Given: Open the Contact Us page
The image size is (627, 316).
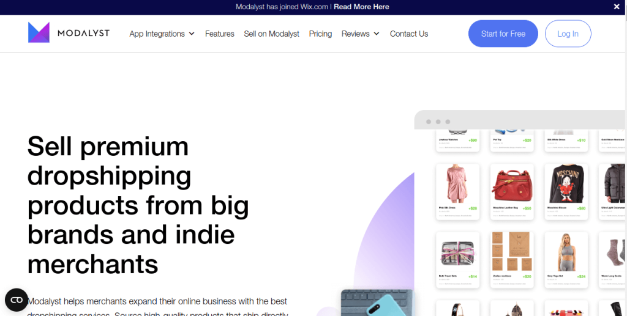Looking at the screenshot, I should [409, 34].
